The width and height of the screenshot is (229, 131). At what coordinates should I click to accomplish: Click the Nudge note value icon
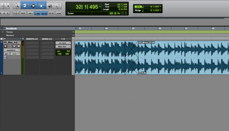pos(143,10)
